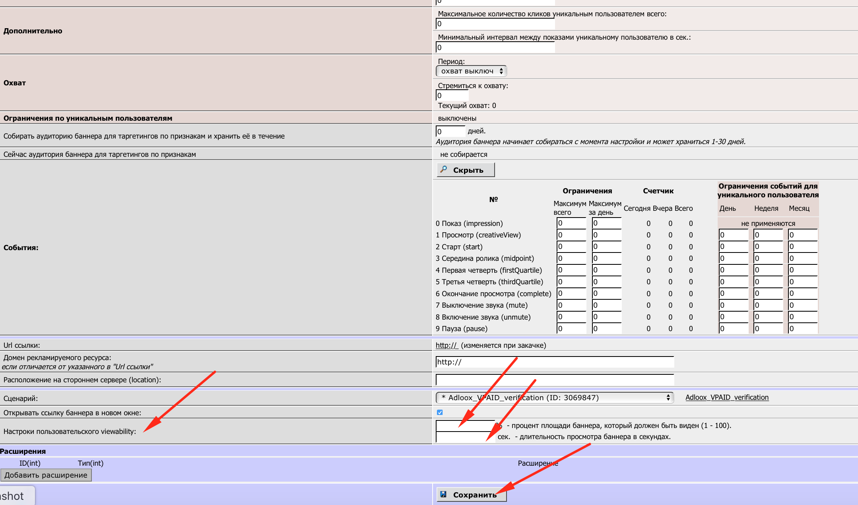Click Максимум за день field for Старт (start)
The image size is (858, 505).
[607, 247]
